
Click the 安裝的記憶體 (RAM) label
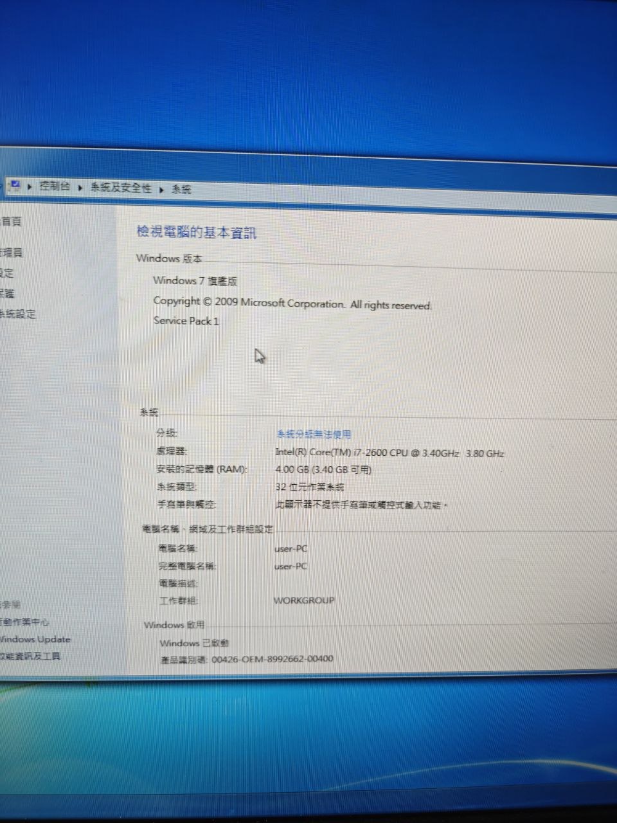202,469
